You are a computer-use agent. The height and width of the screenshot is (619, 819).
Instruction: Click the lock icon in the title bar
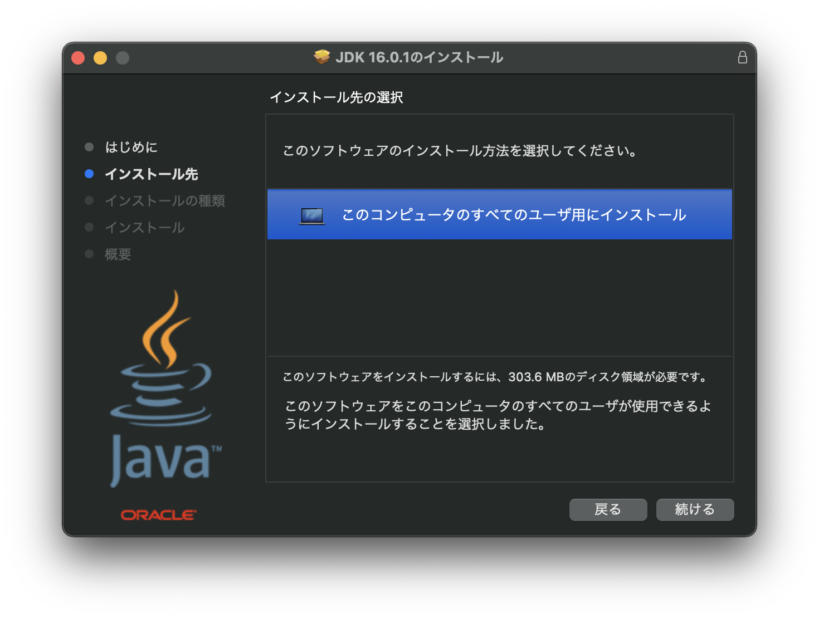click(x=742, y=57)
